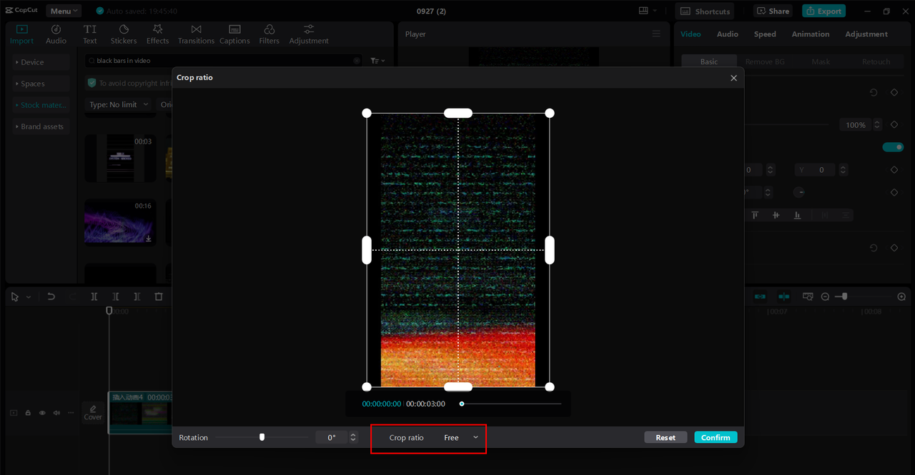Click the align top icon in Basic panel

(755, 215)
